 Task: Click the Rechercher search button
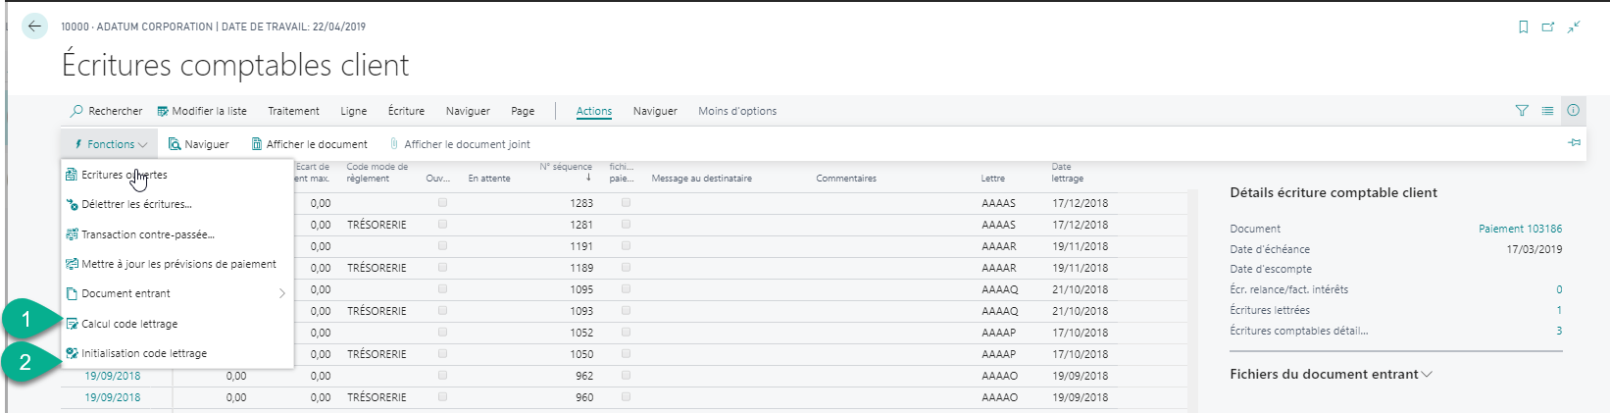(106, 111)
